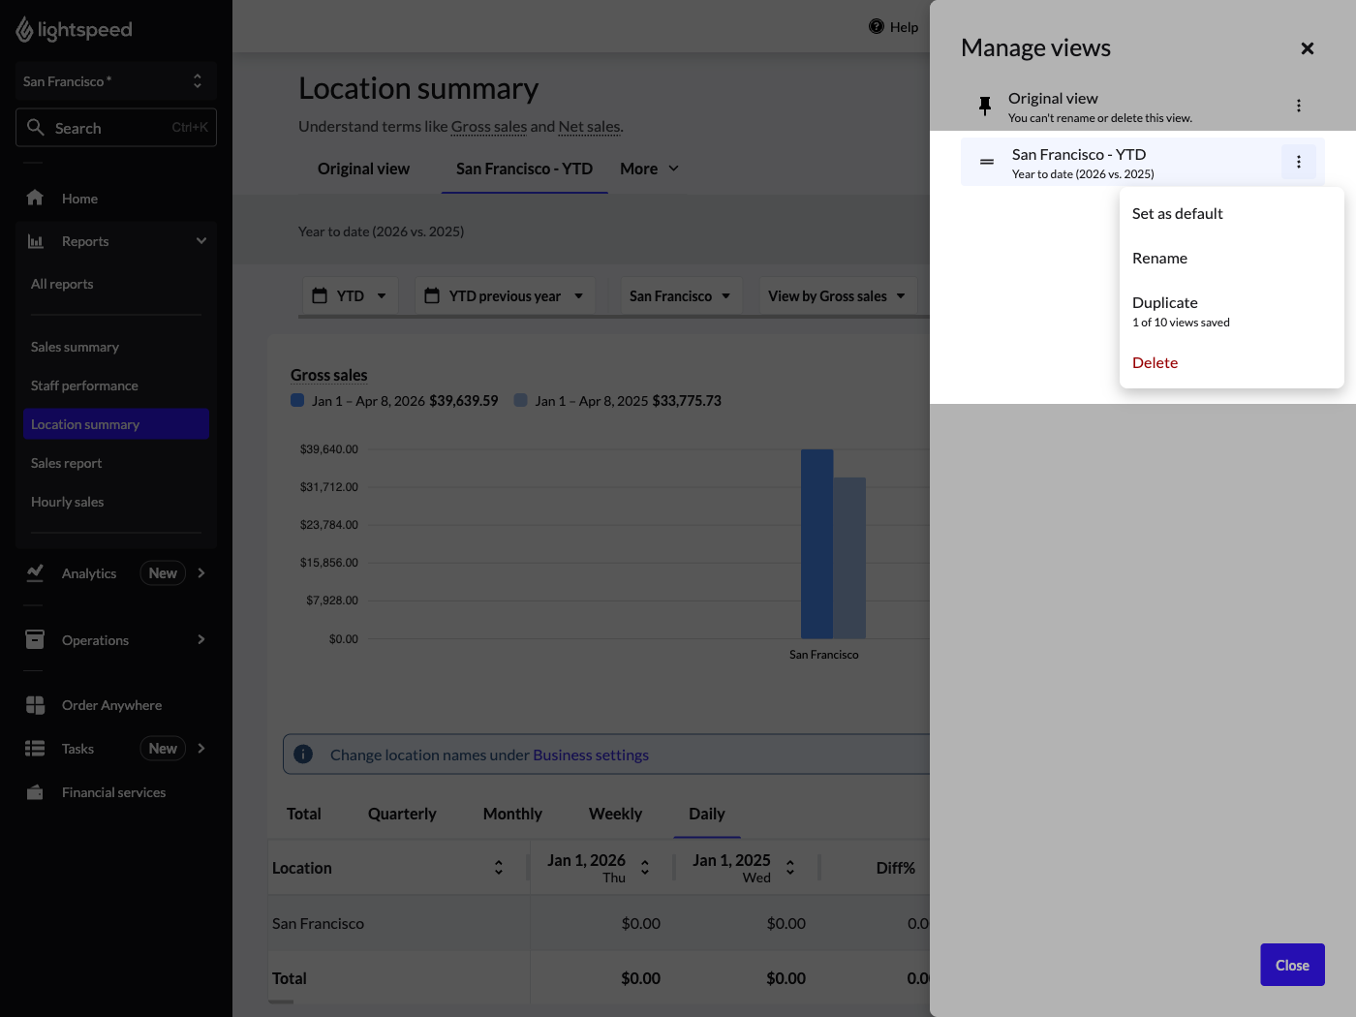Image resolution: width=1356 pixels, height=1017 pixels.
Task: Open the YTD date range dropdown
Action: [x=350, y=295]
